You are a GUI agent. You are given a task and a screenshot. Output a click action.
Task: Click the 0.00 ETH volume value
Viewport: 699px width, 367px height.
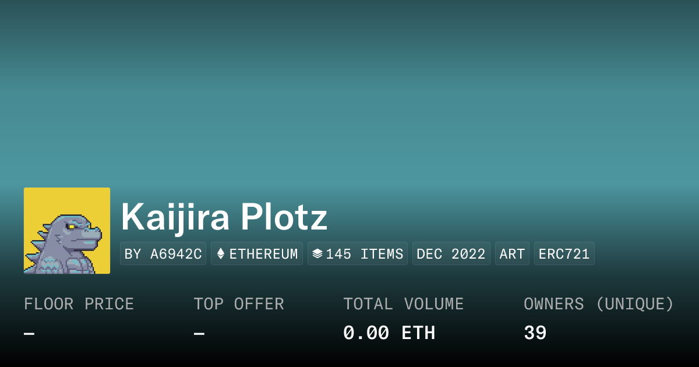pos(389,333)
